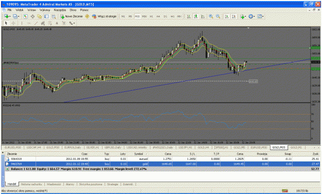322x194 pixels.
Task: Toggle the chart shift icon
Action: click(234, 17)
